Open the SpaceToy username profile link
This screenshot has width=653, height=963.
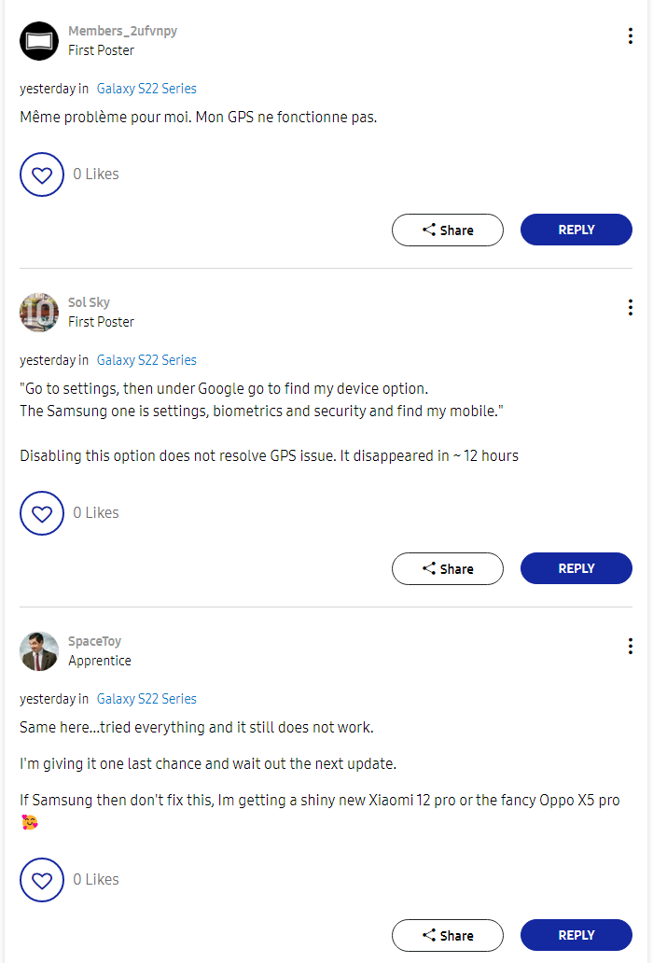[94, 641]
